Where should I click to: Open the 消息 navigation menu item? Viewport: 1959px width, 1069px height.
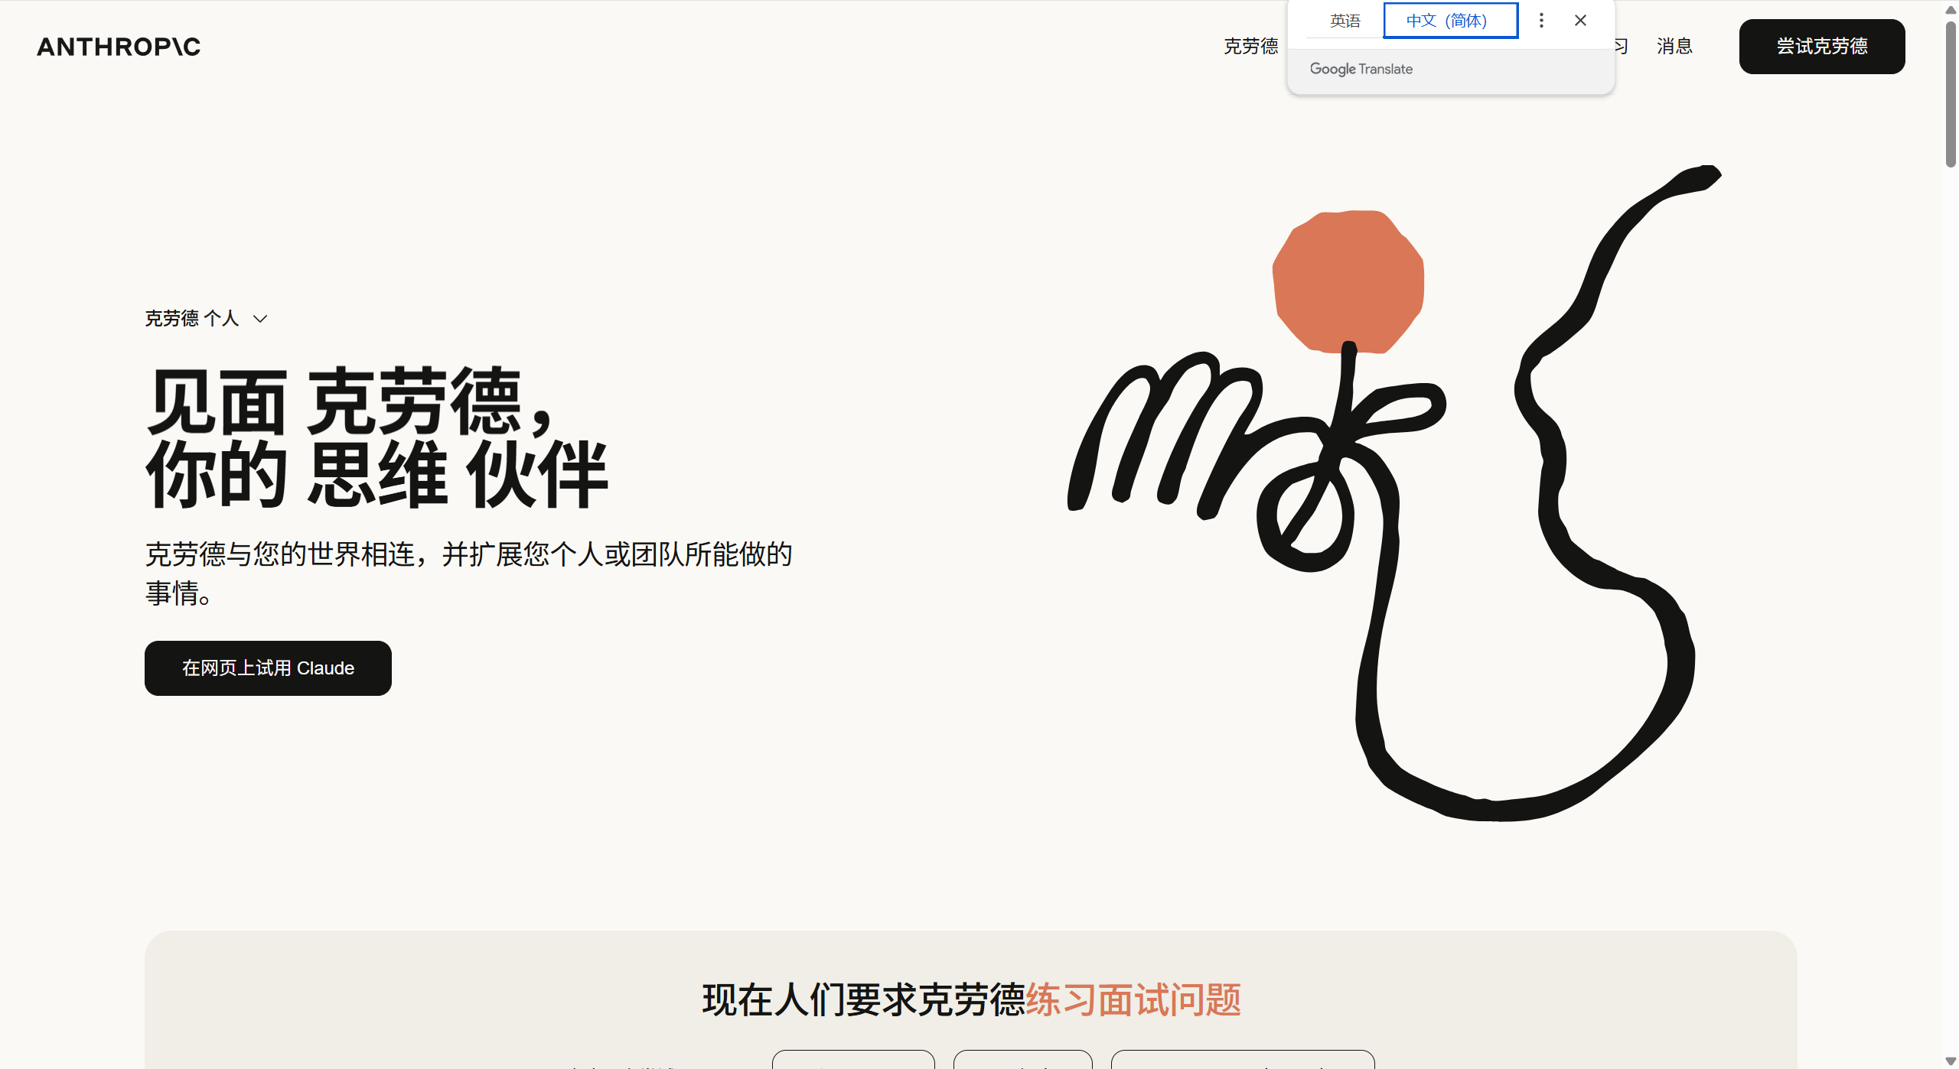tap(1674, 47)
